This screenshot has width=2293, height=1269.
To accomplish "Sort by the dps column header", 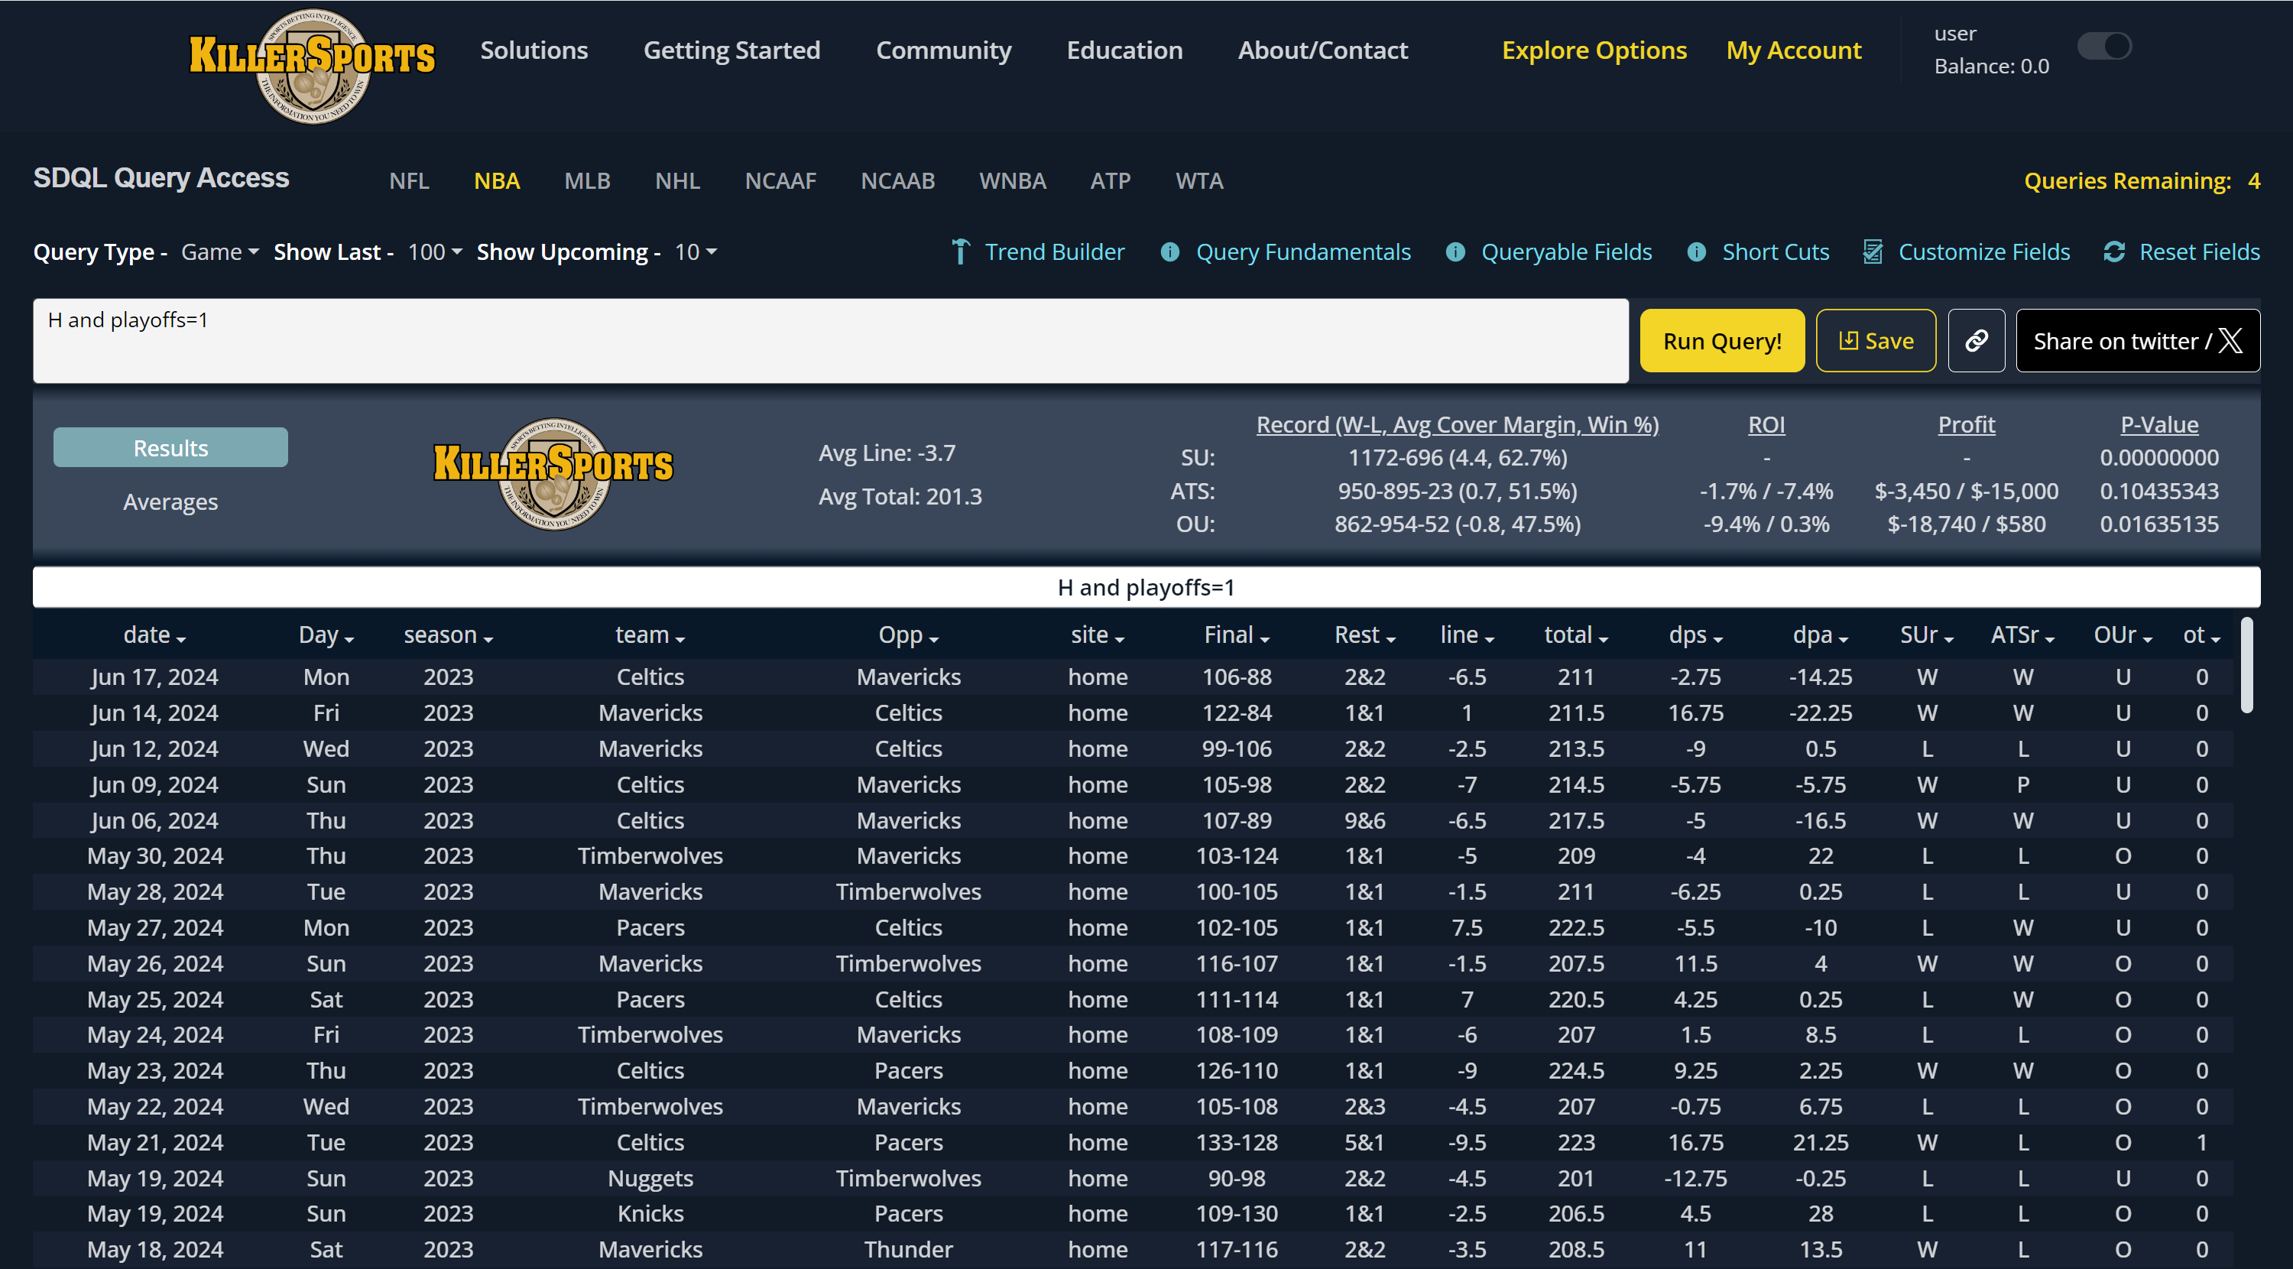I will [x=1696, y=635].
